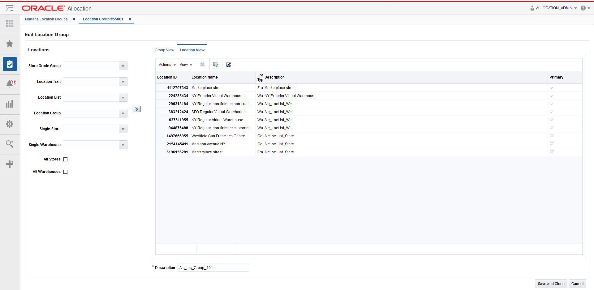This screenshot has width=594, height=290.
Task: Select the Location Group #55001 tab
Action: 103,19
